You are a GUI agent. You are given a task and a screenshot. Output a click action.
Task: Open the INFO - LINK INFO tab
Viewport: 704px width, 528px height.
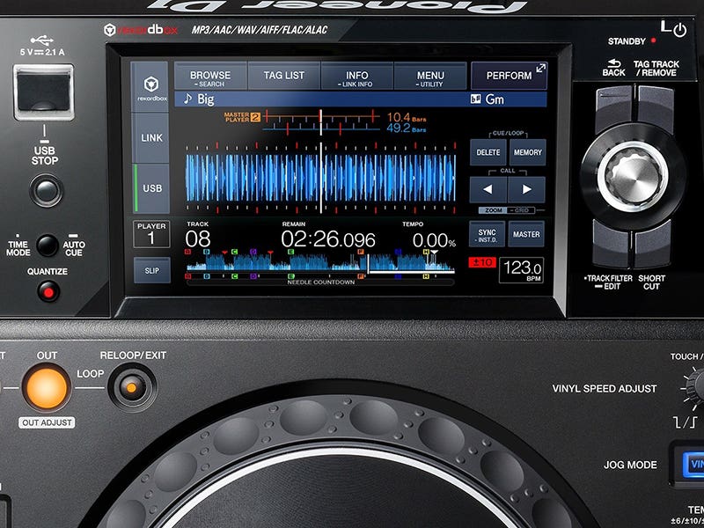pos(357,76)
